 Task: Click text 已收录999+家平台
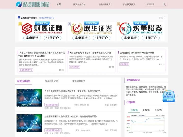(x=47, y=18)
